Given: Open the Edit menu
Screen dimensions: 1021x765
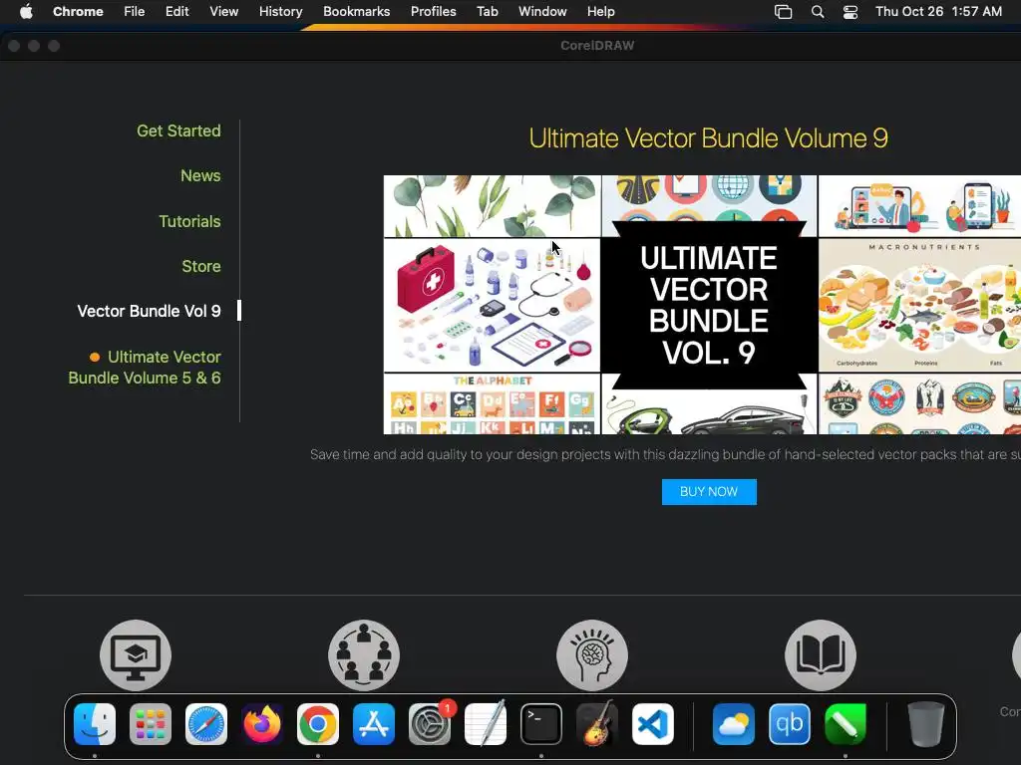Looking at the screenshot, I should pyautogui.click(x=176, y=12).
